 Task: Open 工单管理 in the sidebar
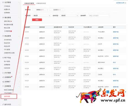7,31
